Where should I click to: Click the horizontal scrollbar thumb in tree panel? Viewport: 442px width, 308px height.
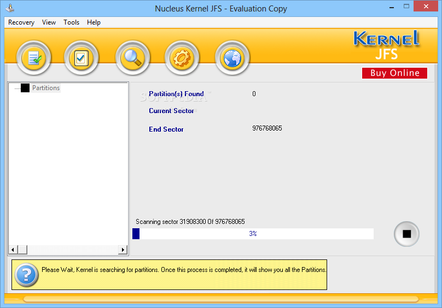coord(22,250)
